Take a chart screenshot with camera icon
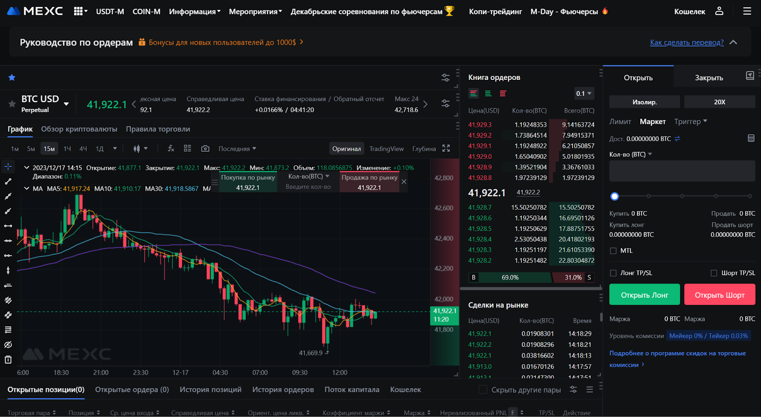The height and width of the screenshot is (417, 761). pos(205,148)
